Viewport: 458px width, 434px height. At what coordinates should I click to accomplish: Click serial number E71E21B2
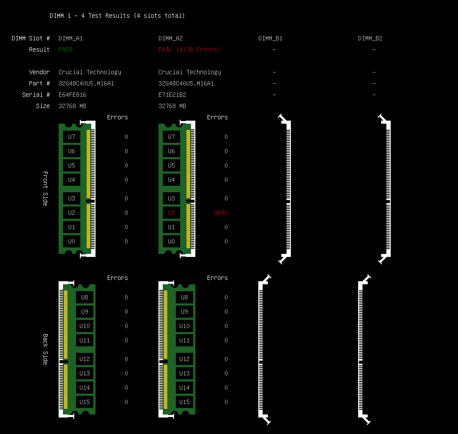[172, 95]
